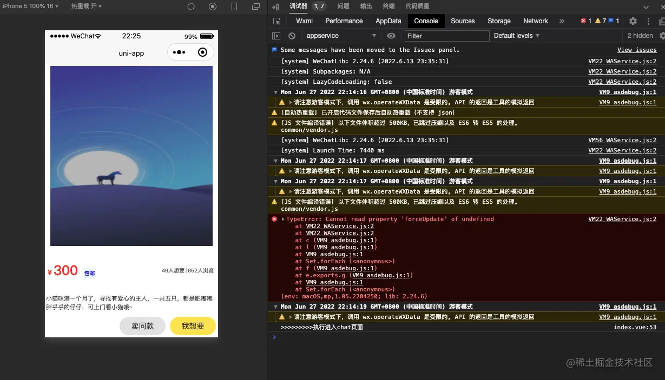Switch to the 代码质量 tab
Image resolution: width=665 pixels, height=380 pixels.
pyautogui.click(x=417, y=6)
